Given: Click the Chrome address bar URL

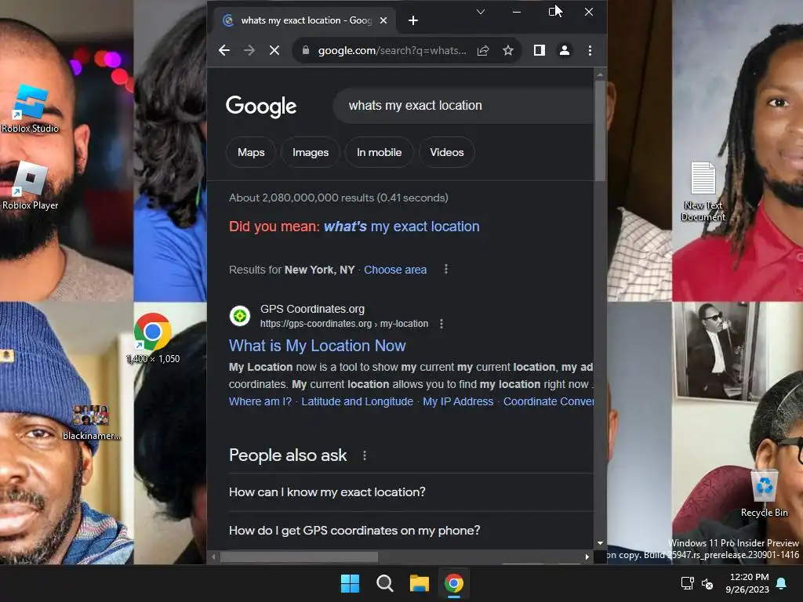Looking at the screenshot, I should (392, 50).
